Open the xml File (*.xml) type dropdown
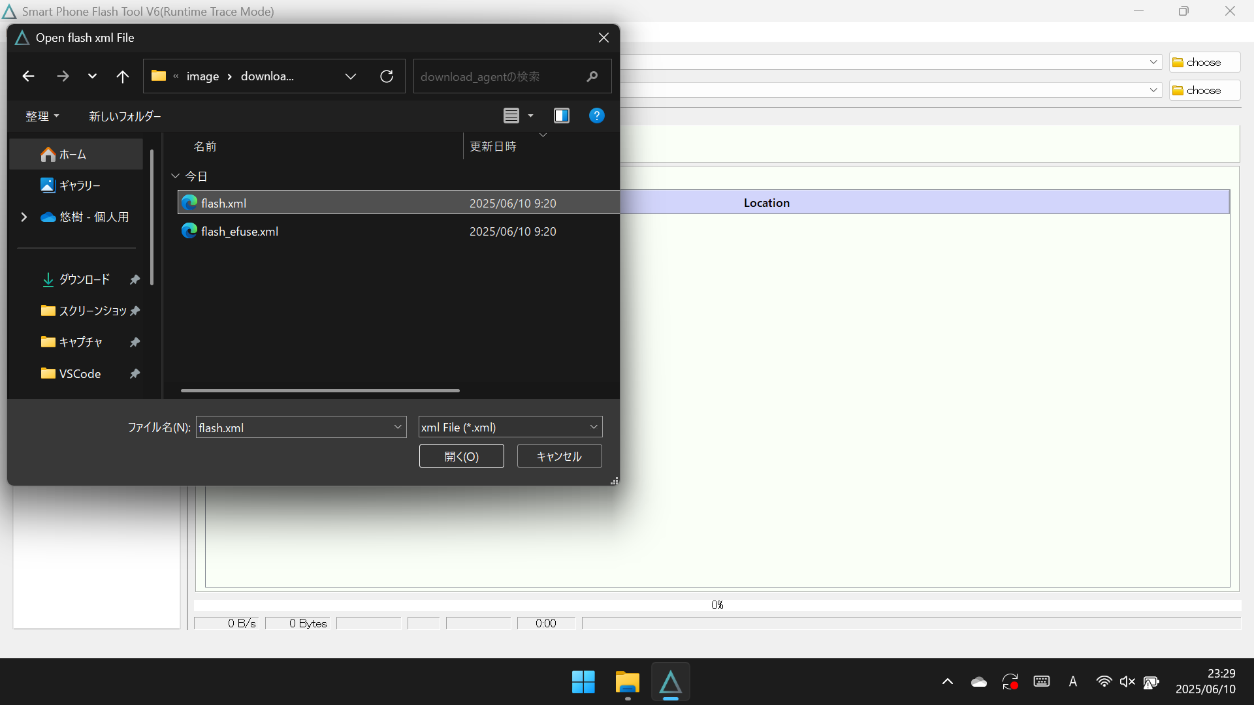Screen dimensions: 1254x705 point(592,426)
